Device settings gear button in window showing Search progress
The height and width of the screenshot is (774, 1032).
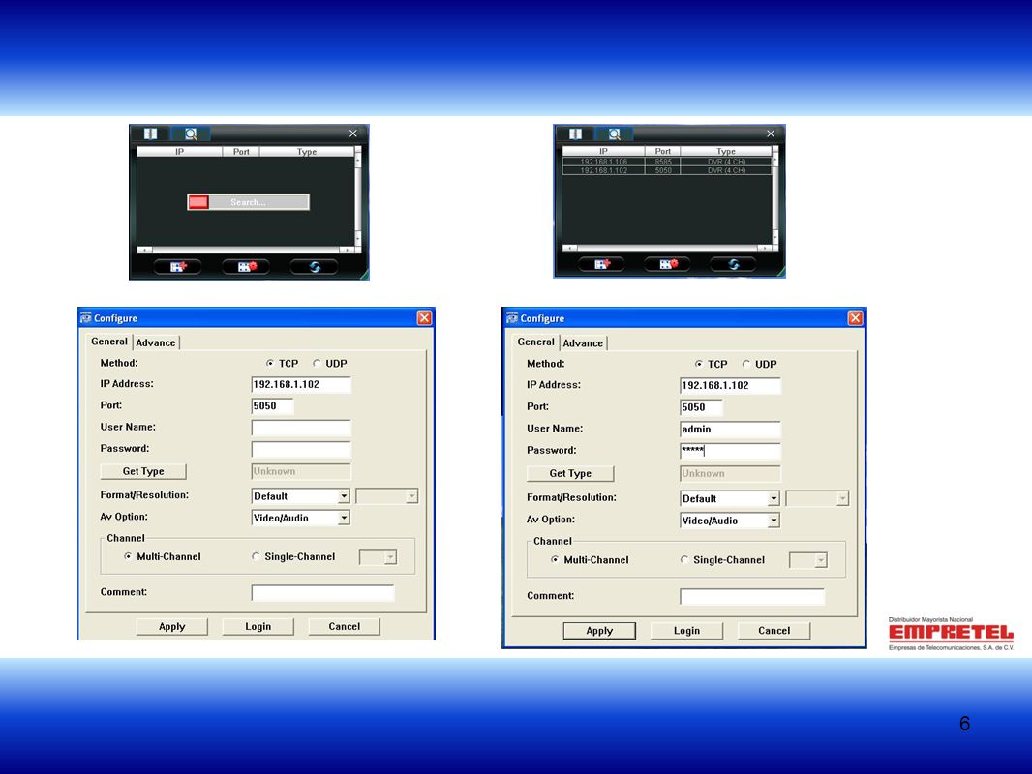pyautogui.click(x=246, y=266)
